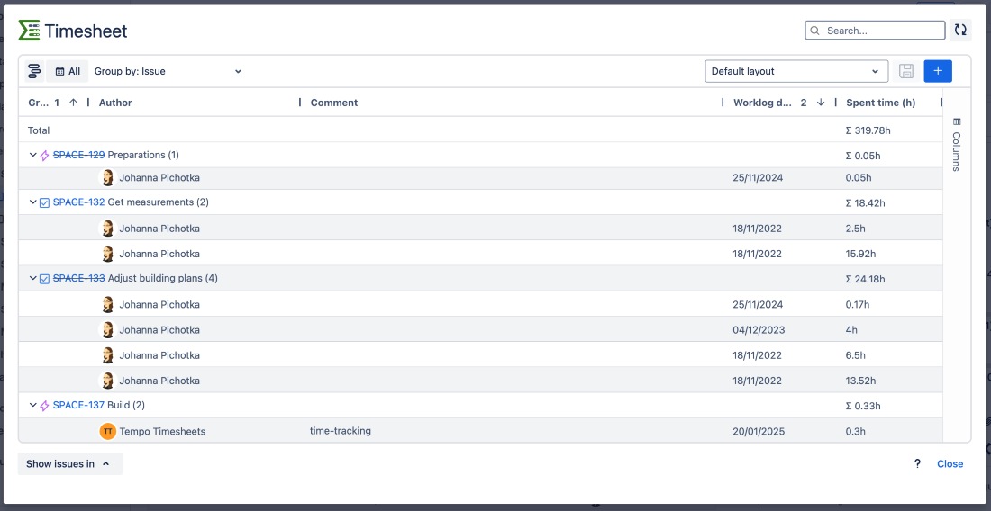Click avatar in the 4h worklog row
Viewport: 991px width, 511px height.
coord(108,330)
